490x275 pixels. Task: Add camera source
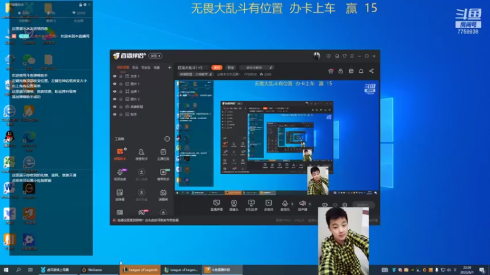click(234, 205)
